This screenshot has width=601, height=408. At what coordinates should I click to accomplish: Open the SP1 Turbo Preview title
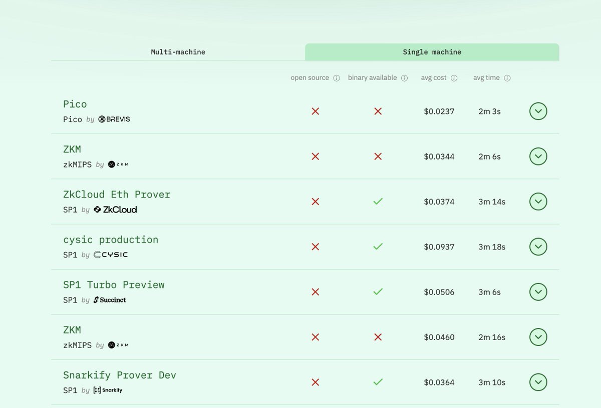[x=114, y=285]
